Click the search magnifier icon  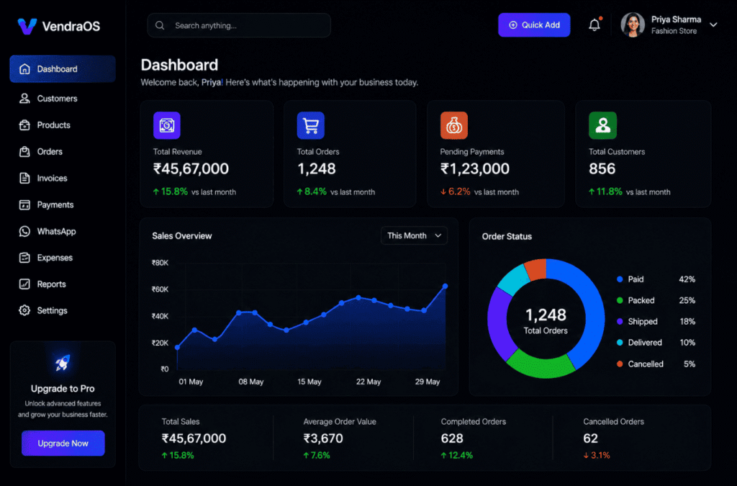click(x=160, y=25)
